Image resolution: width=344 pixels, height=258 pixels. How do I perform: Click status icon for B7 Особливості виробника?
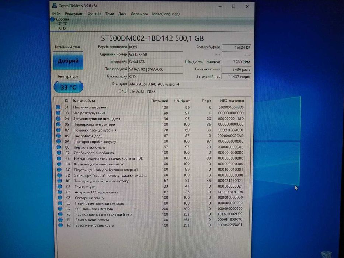click(x=59, y=153)
